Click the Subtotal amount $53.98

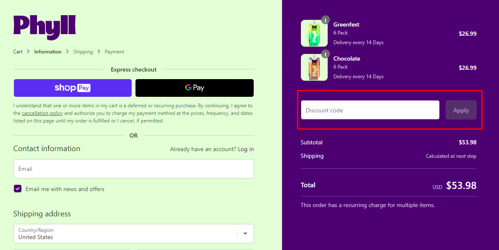point(467,142)
